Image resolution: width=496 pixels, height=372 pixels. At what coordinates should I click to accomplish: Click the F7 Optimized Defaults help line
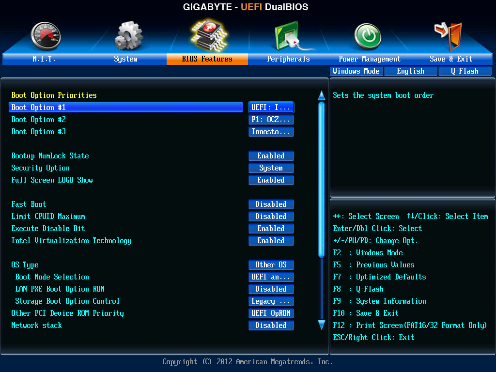coord(380,277)
